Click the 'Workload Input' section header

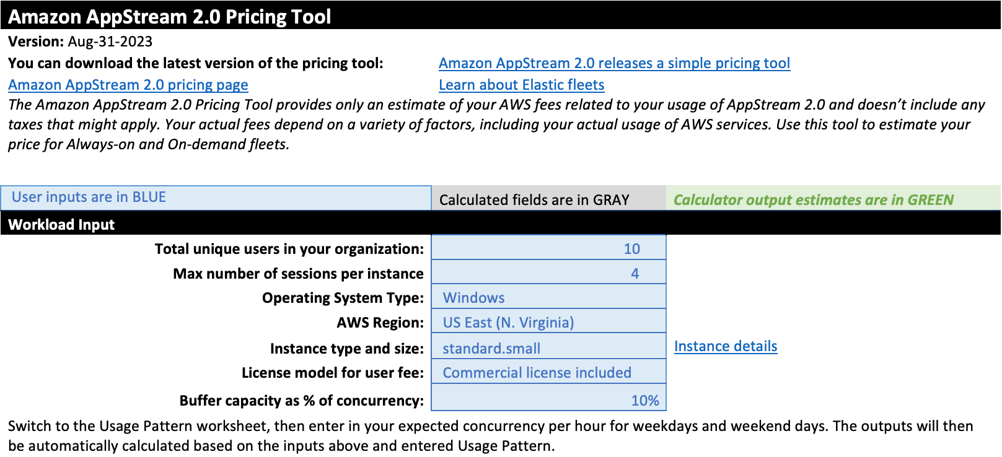[61, 224]
